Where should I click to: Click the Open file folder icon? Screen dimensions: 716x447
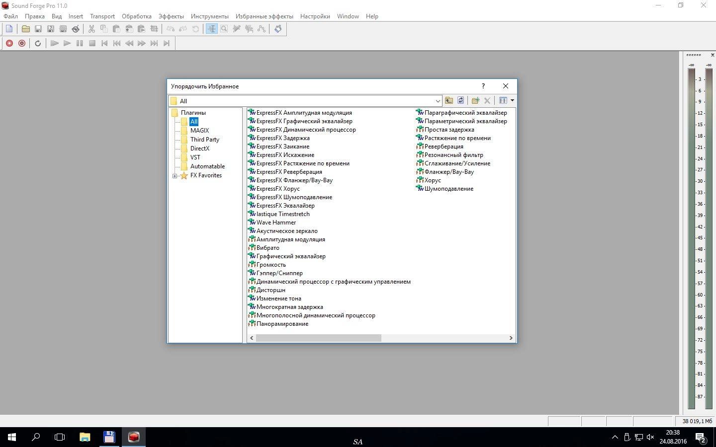click(25, 29)
